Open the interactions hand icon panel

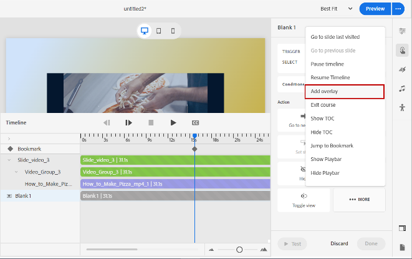click(x=402, y=51)
